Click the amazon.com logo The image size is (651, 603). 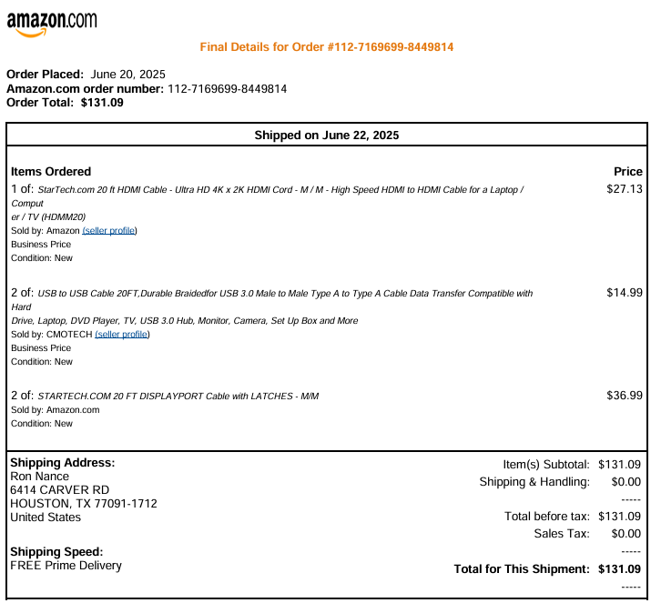[x=52, y=24]
